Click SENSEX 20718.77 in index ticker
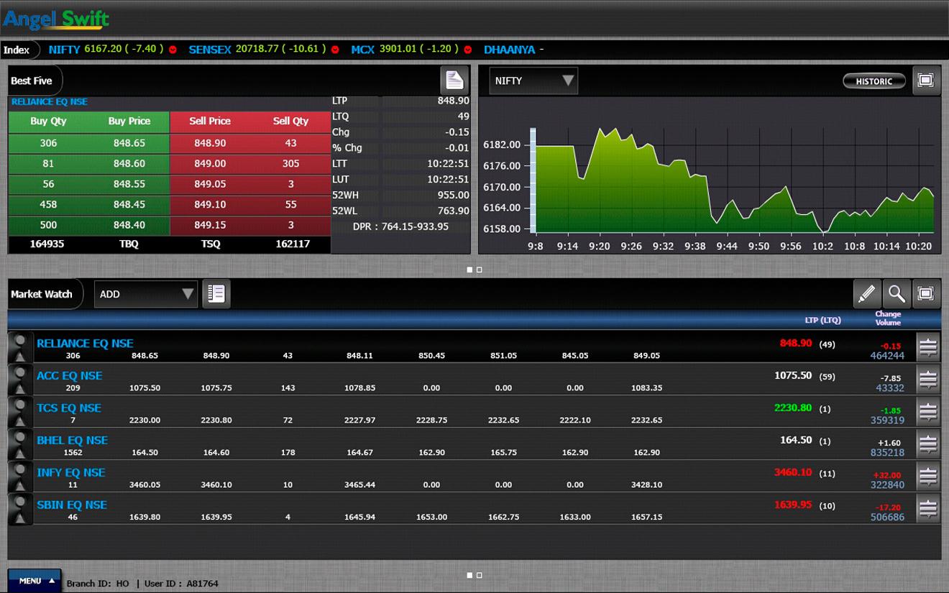 coord(257,50)
